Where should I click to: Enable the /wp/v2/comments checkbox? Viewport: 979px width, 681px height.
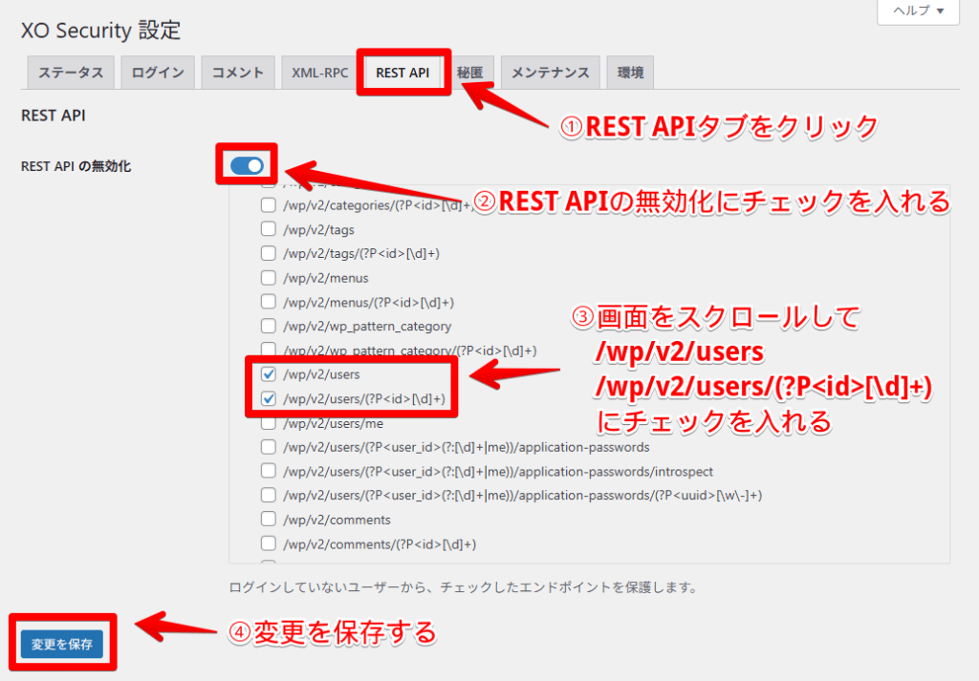tap(269, 520)
